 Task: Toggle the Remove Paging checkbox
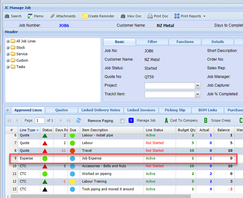click(122, 121)
